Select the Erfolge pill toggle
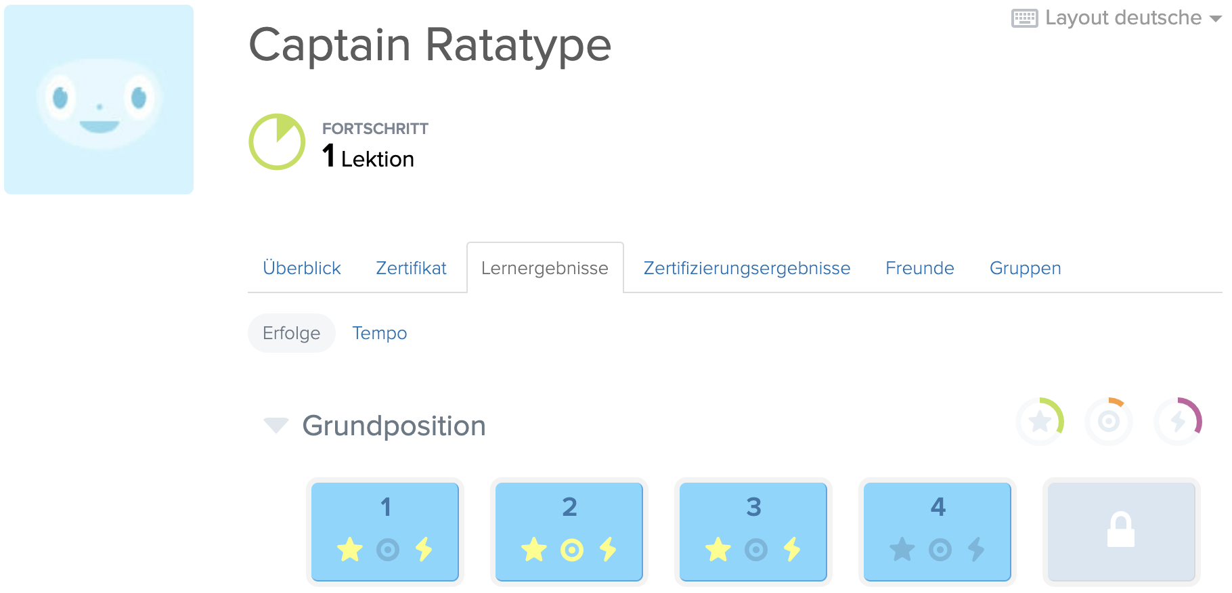1232x593 pixels. (x=292, y=333)
